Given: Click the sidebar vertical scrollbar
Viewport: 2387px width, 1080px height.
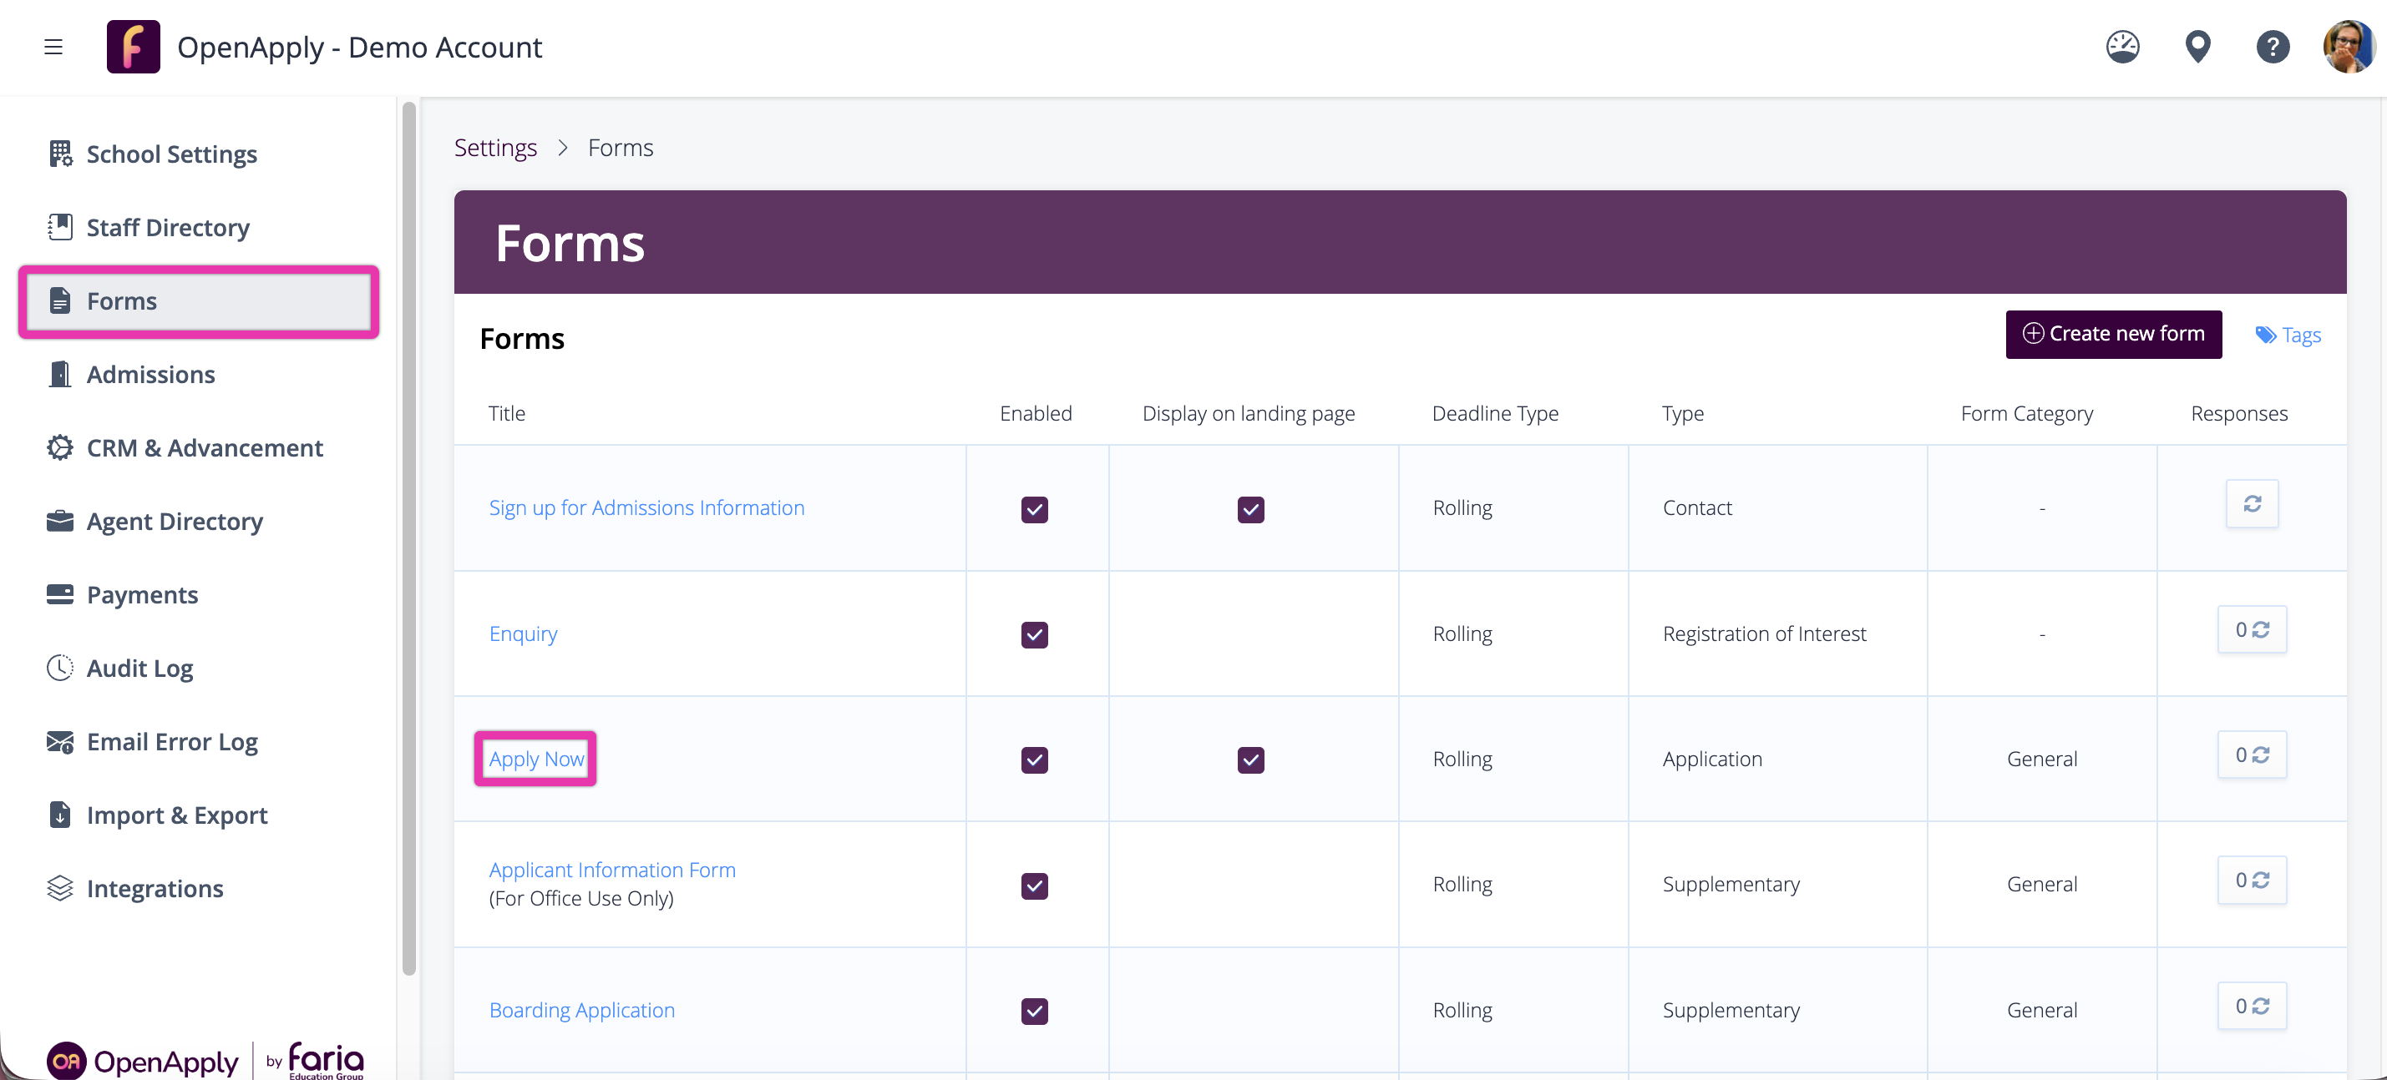Looking at the screenshot, I should point(408,537).
